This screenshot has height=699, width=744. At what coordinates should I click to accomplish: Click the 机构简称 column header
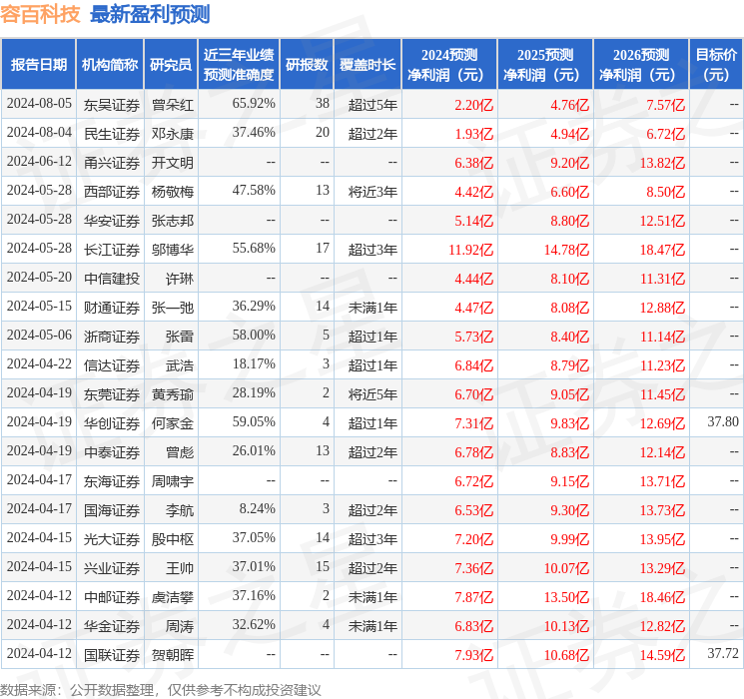point(110,64)
